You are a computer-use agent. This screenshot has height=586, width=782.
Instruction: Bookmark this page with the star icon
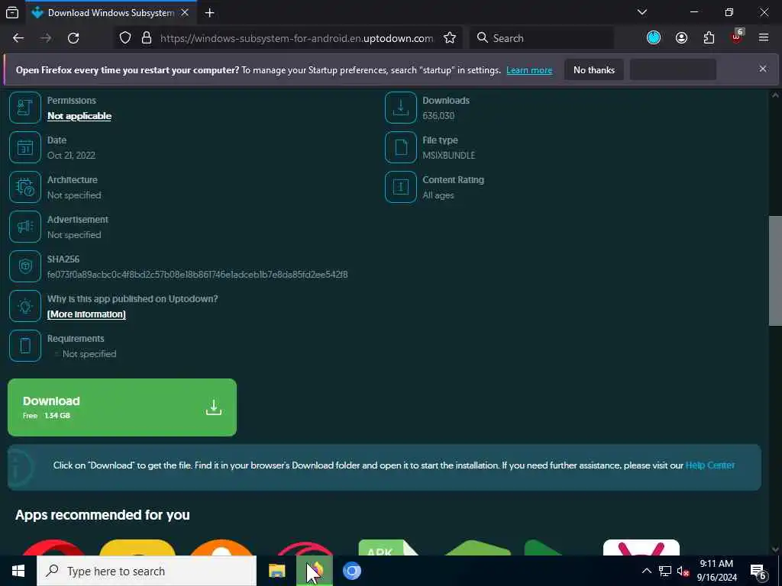(x=450, y=38)
